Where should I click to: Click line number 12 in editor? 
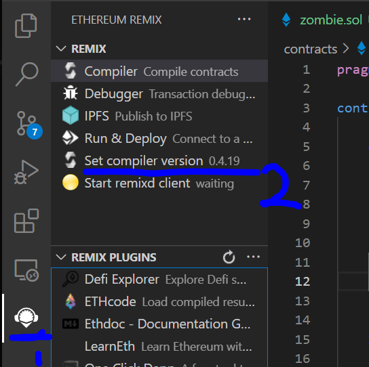click(x=303, y=281)
